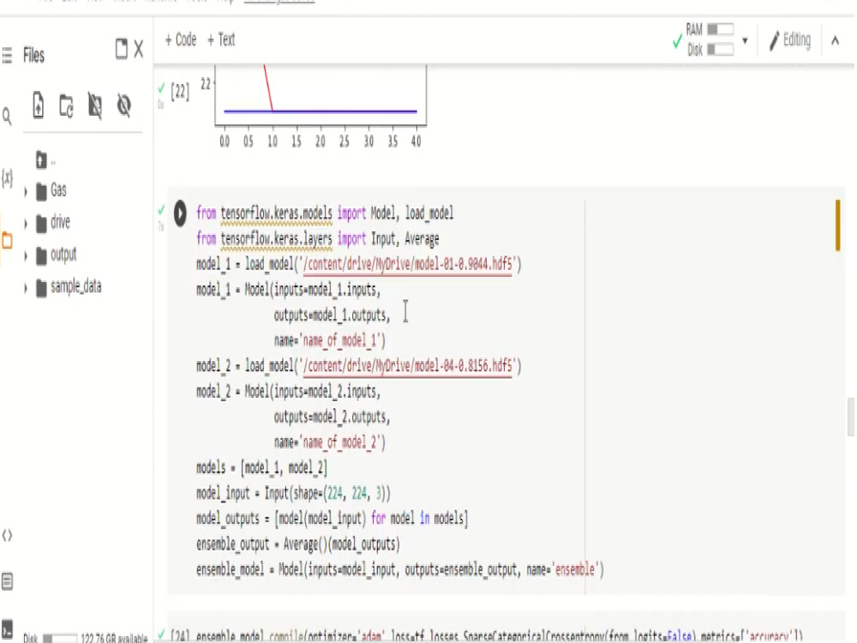The image size is (857, 643).
Task: Expand the output folder
Action: click(26, 255)
